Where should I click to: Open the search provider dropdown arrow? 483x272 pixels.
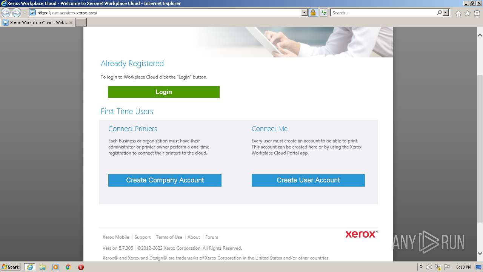pyautogui.click(x=446, y=12)
